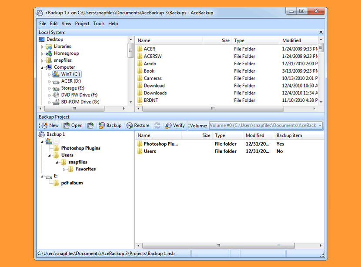Expand the Libraries tree node
Viewport: 361px width, 267px height.
[x=42, y=47]
